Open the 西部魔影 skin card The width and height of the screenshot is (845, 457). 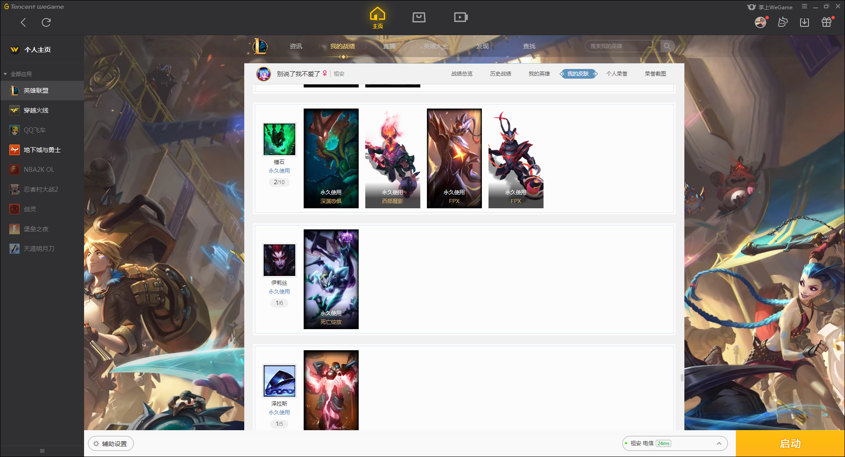[393, 158]
